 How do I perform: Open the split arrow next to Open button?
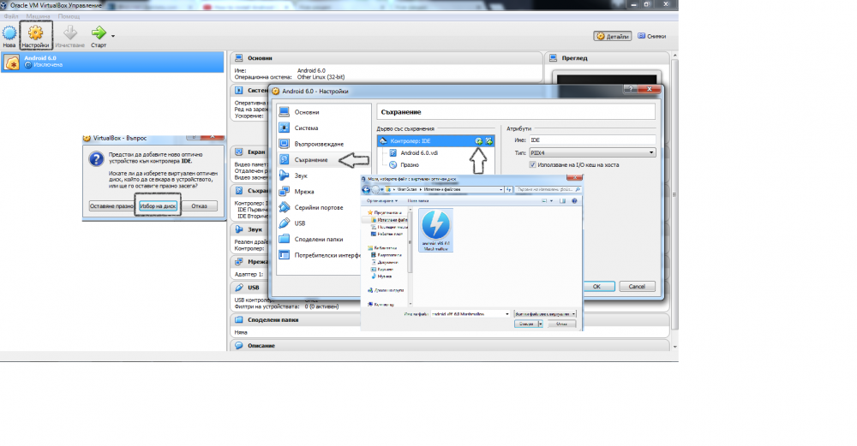point(541,324)
